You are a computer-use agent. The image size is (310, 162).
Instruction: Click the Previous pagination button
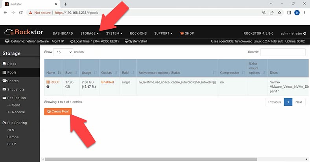click(275, 102)
